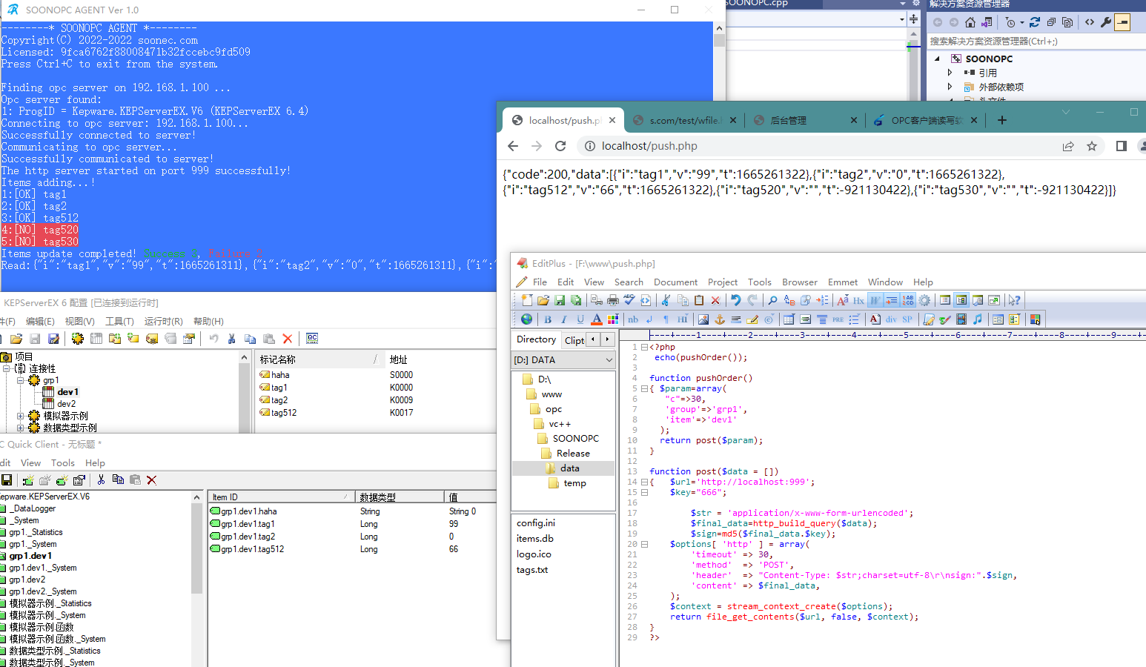Open new browser tab with plus button

[x=1002, y=120]
